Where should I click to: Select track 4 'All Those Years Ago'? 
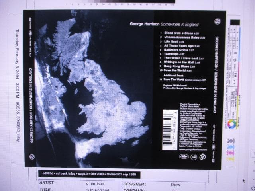click(180, 46)
